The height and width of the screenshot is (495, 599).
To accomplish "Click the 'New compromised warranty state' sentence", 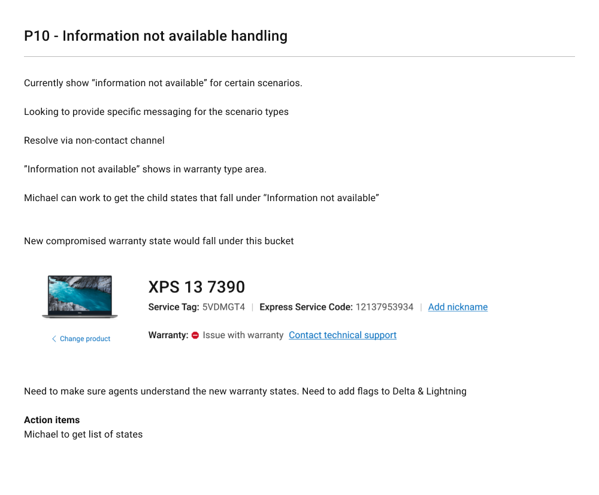I will [159, 241].
